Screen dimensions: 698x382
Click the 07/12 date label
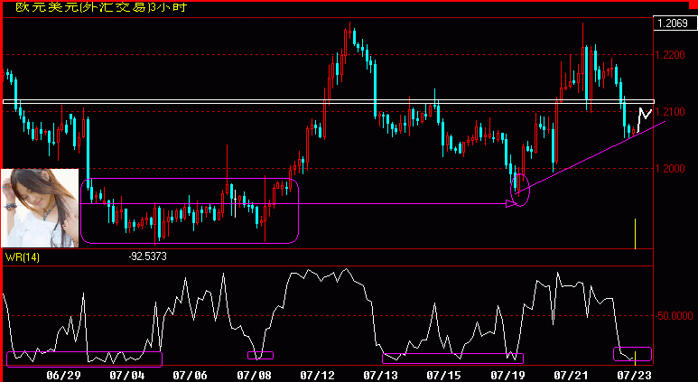(x=317, y=376)
